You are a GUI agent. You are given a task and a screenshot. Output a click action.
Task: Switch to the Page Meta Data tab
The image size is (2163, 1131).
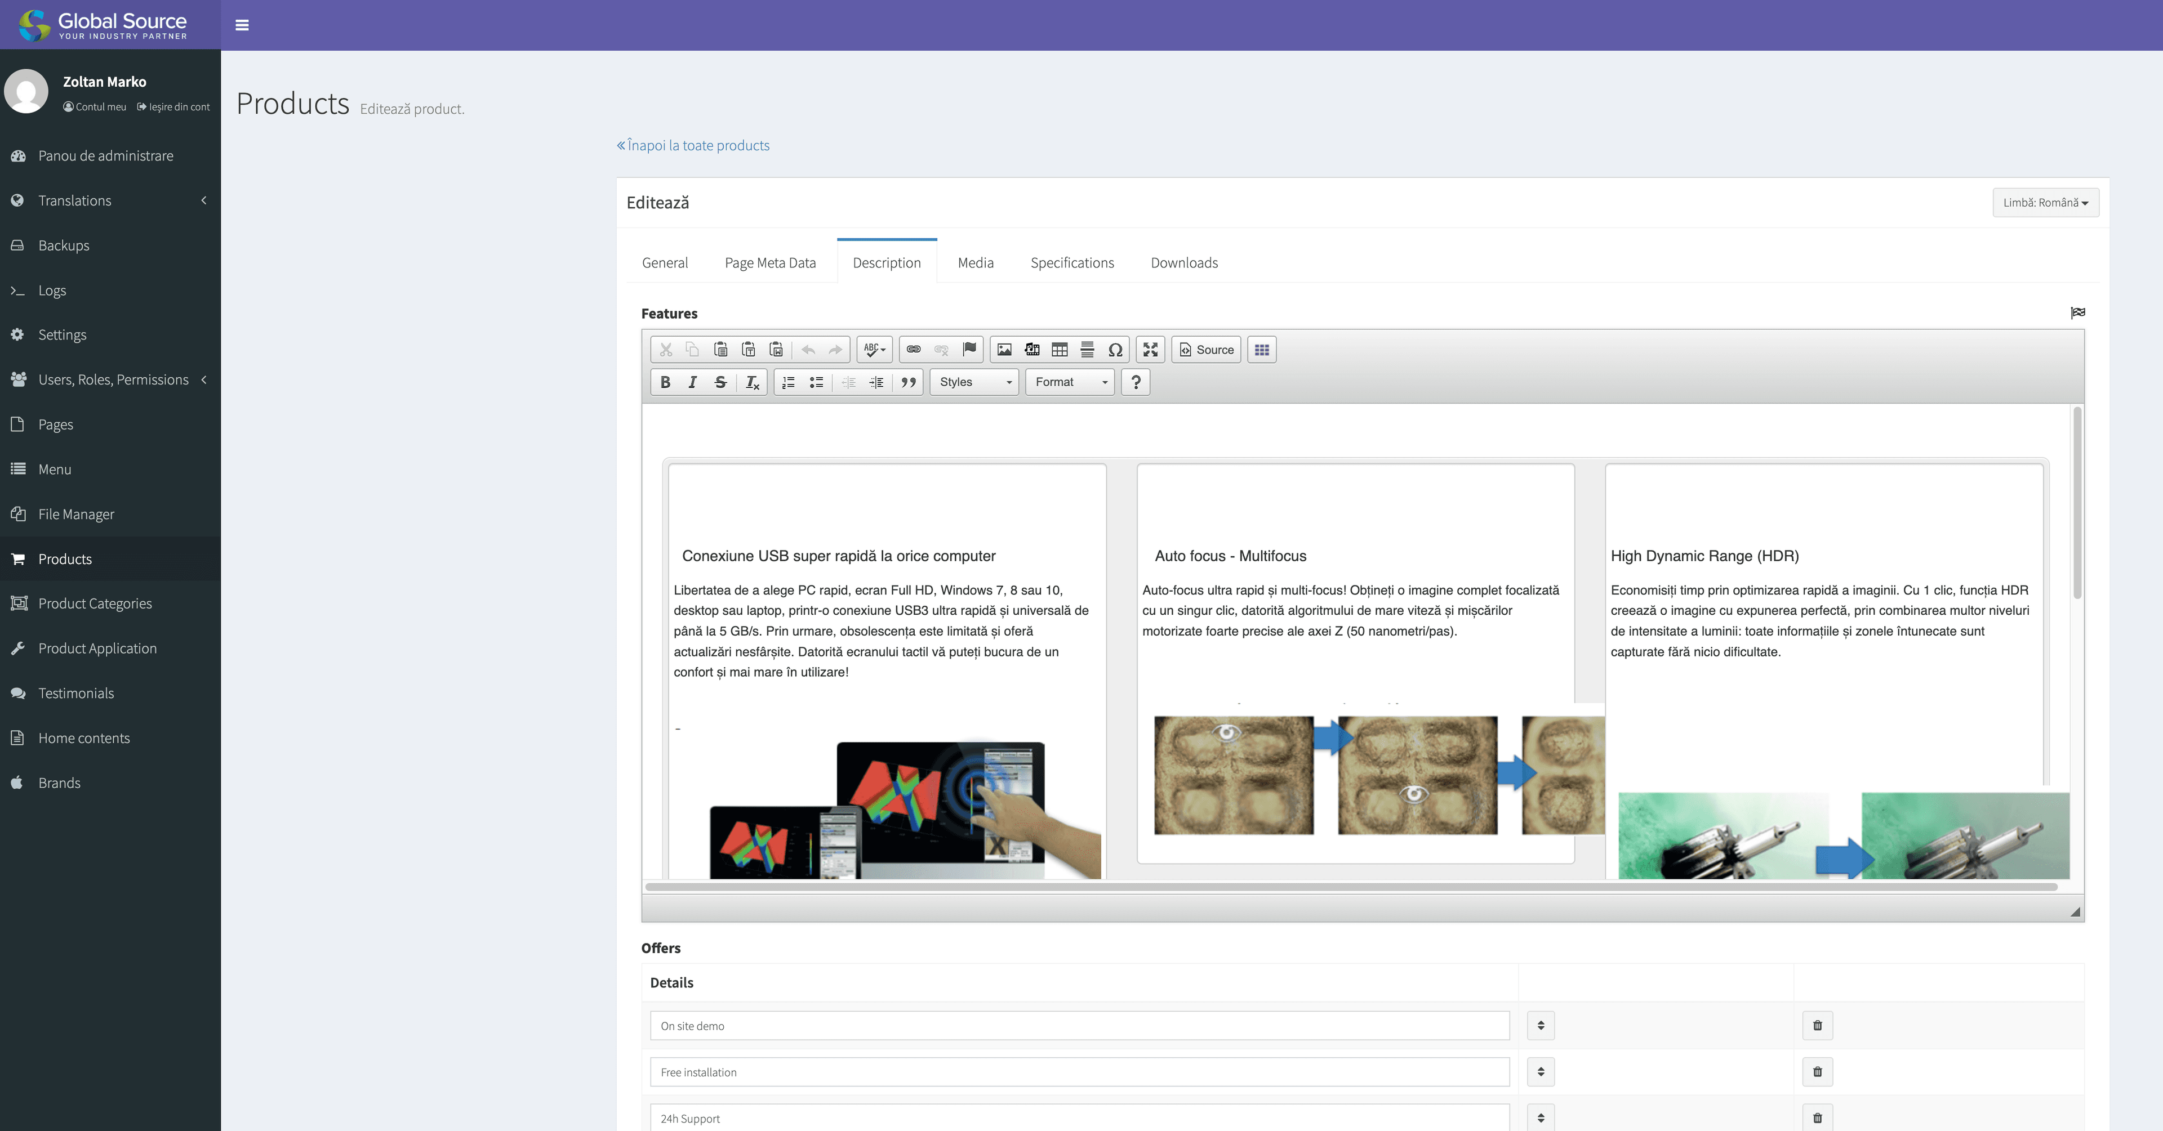770,262
